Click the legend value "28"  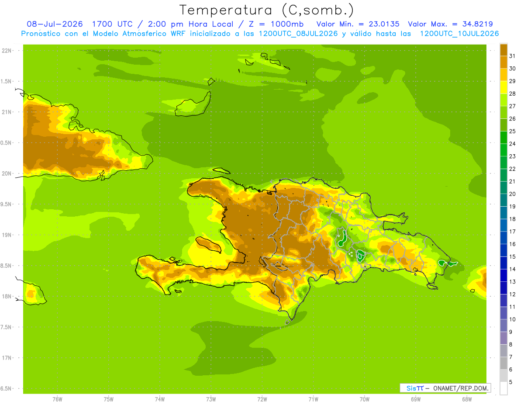pyautogui.click(x=512, y=93)
